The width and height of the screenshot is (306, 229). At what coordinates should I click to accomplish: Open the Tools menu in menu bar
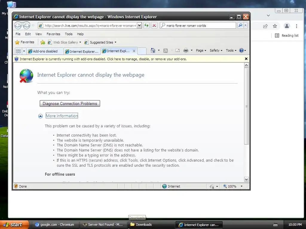[69, 34]
